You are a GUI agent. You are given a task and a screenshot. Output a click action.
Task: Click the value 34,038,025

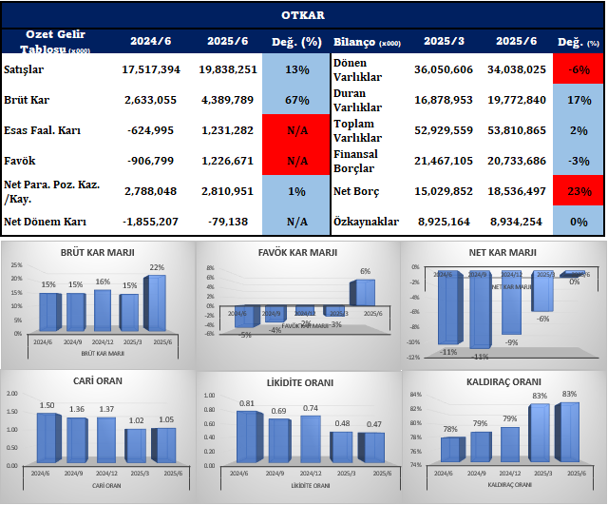[517, 69]
